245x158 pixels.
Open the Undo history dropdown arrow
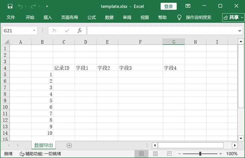click(x=26, y=6)
